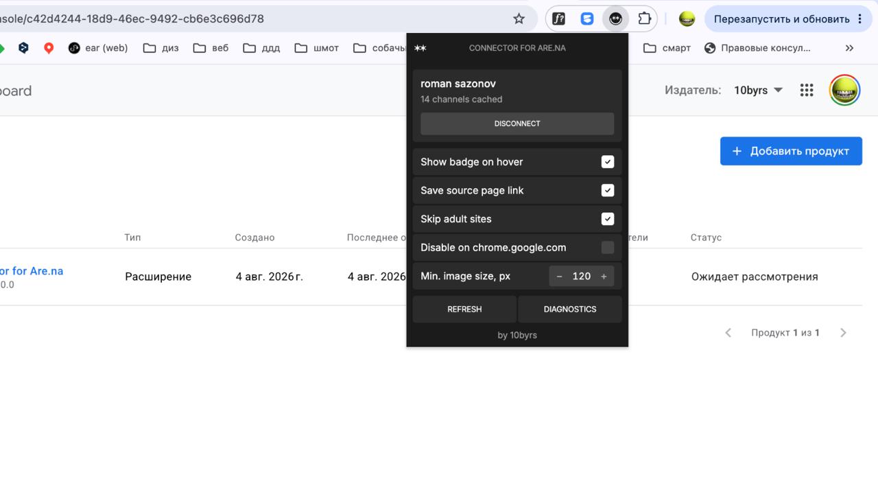Viewport: 878px width, 494px height.
Task: Open the fonts extension with the f? icon
Action: coord(559,19)
